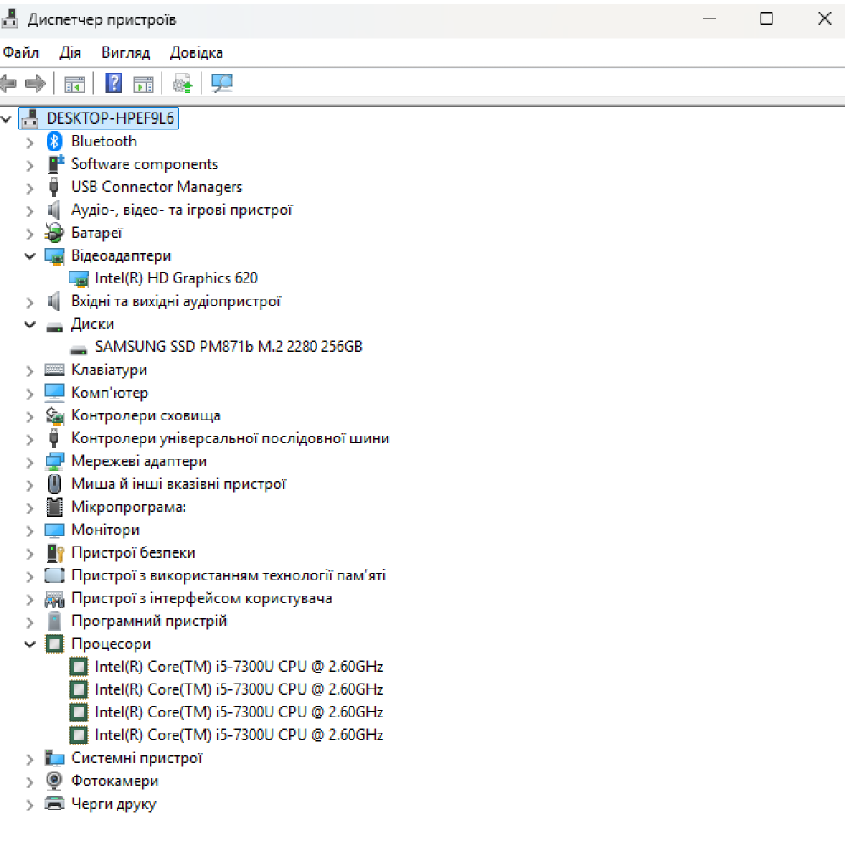
Task: Click the Show/Hide Action Pane toolbar icon
Action: pyautogui.click(x=144, y=84)
